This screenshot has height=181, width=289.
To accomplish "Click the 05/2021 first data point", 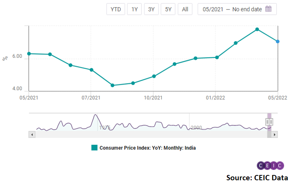I will point(29,54).
